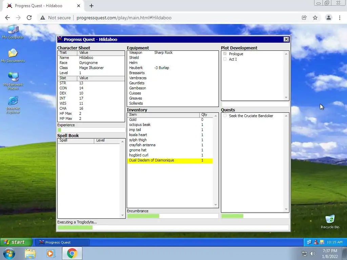The image size is (347, 260).
Task: Close the Progress Quest browser tab
Action: coord(79,6)
